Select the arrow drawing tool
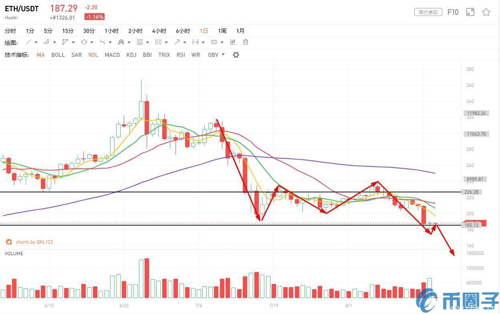The image size is (500, 314). pyautogui.click(x=177, y=42)
